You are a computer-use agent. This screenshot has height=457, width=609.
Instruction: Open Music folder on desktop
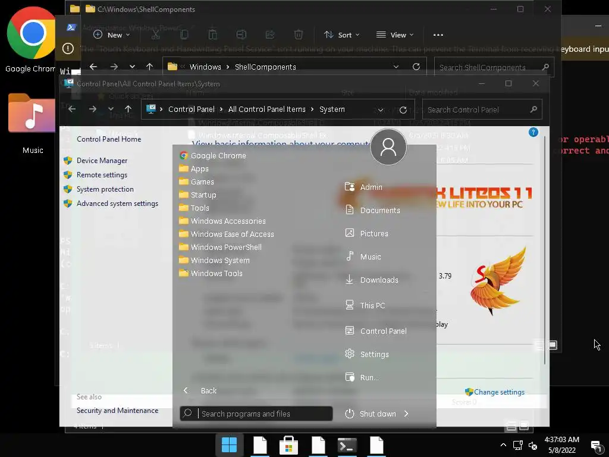[32, 124]
